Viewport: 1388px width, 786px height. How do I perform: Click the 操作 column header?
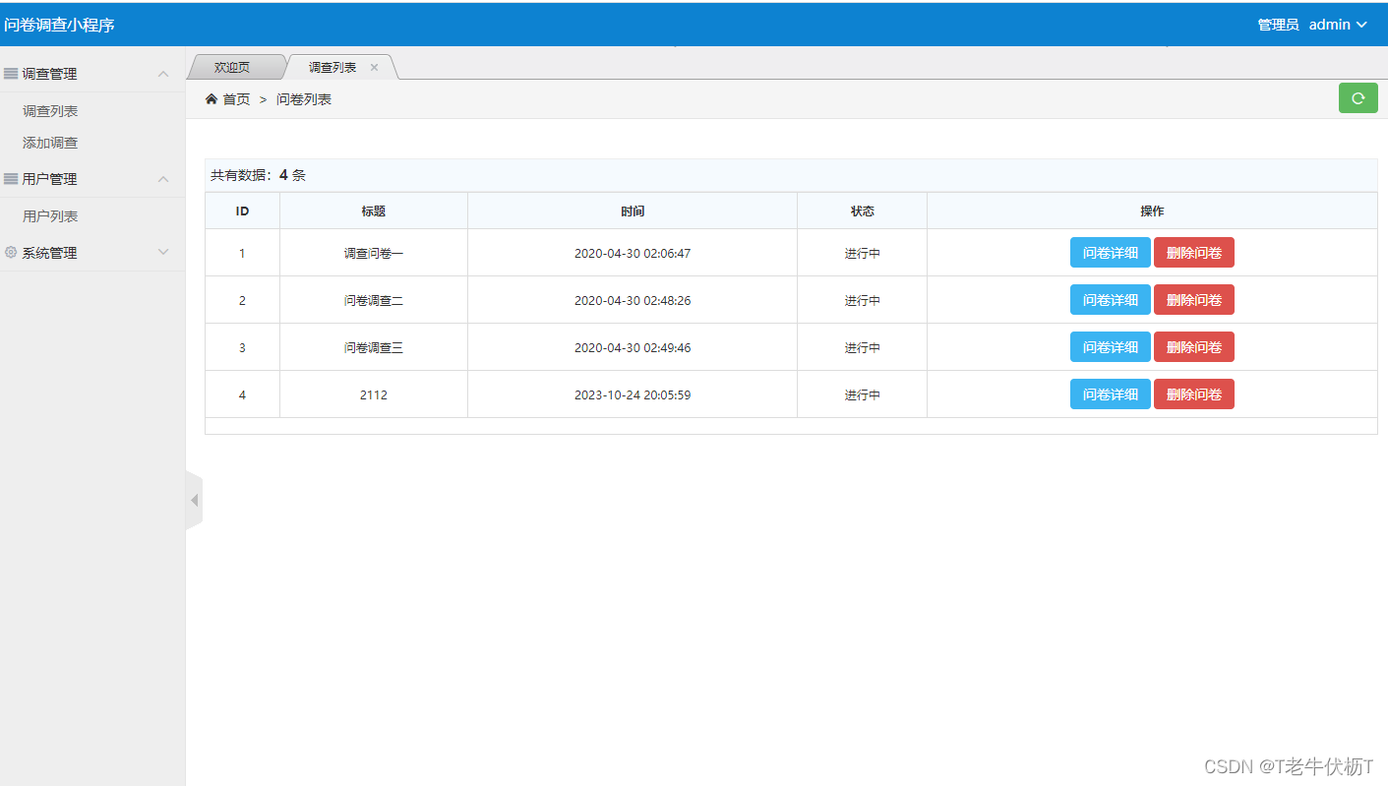[1152, 212]
